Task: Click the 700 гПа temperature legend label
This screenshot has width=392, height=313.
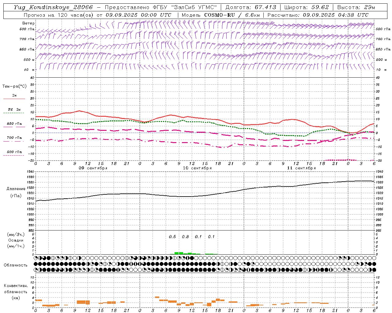Action: click(x=14, y=138)
